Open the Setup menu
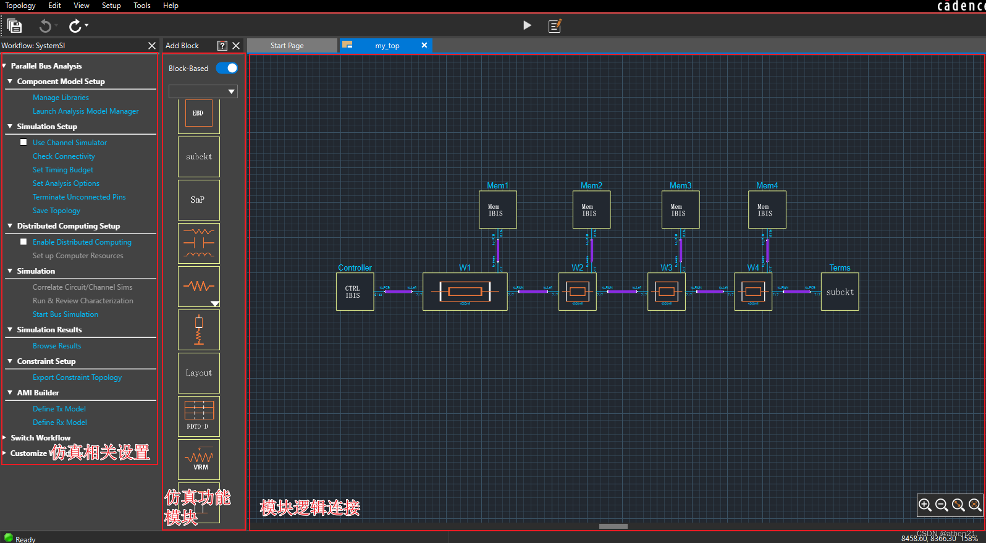The image size is (986, 543). [x=111, y=6]
